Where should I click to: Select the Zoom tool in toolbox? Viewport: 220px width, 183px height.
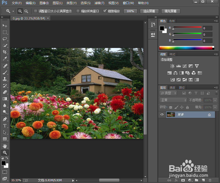5,152
